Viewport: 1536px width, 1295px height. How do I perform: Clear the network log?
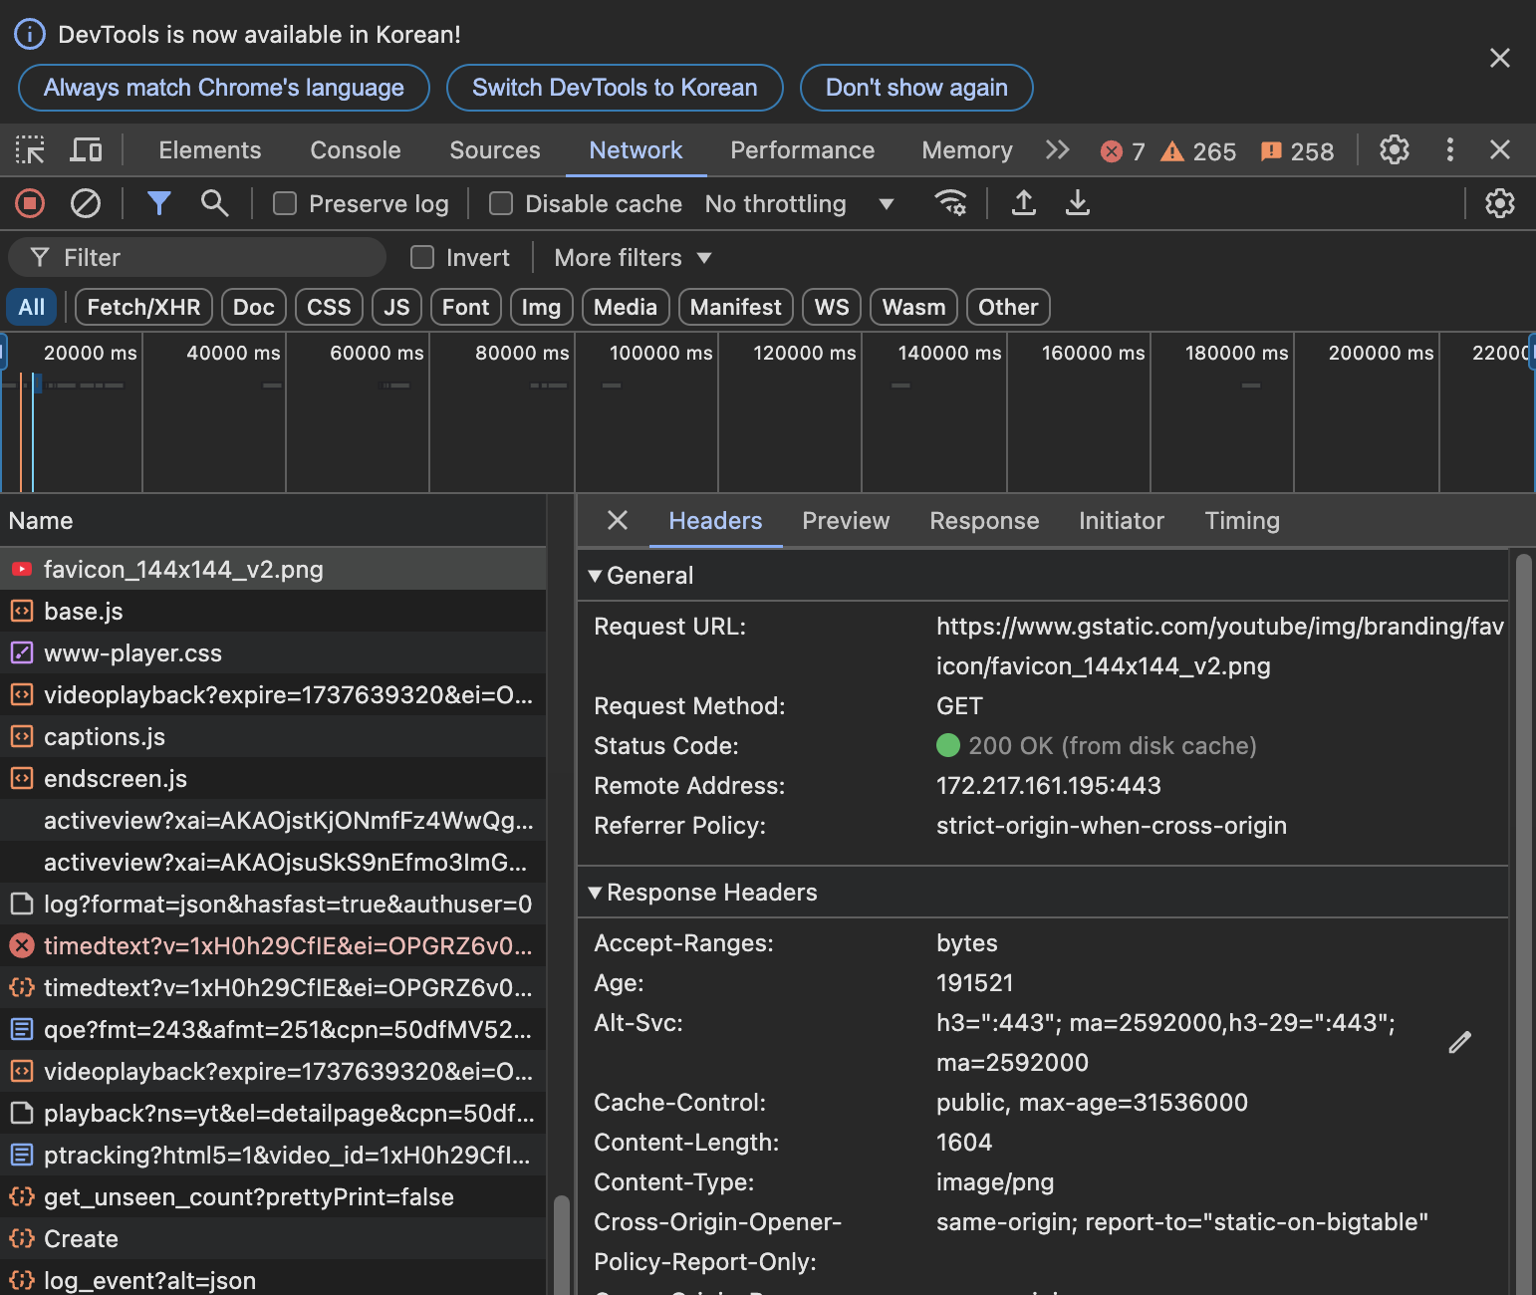click(86, 204)
